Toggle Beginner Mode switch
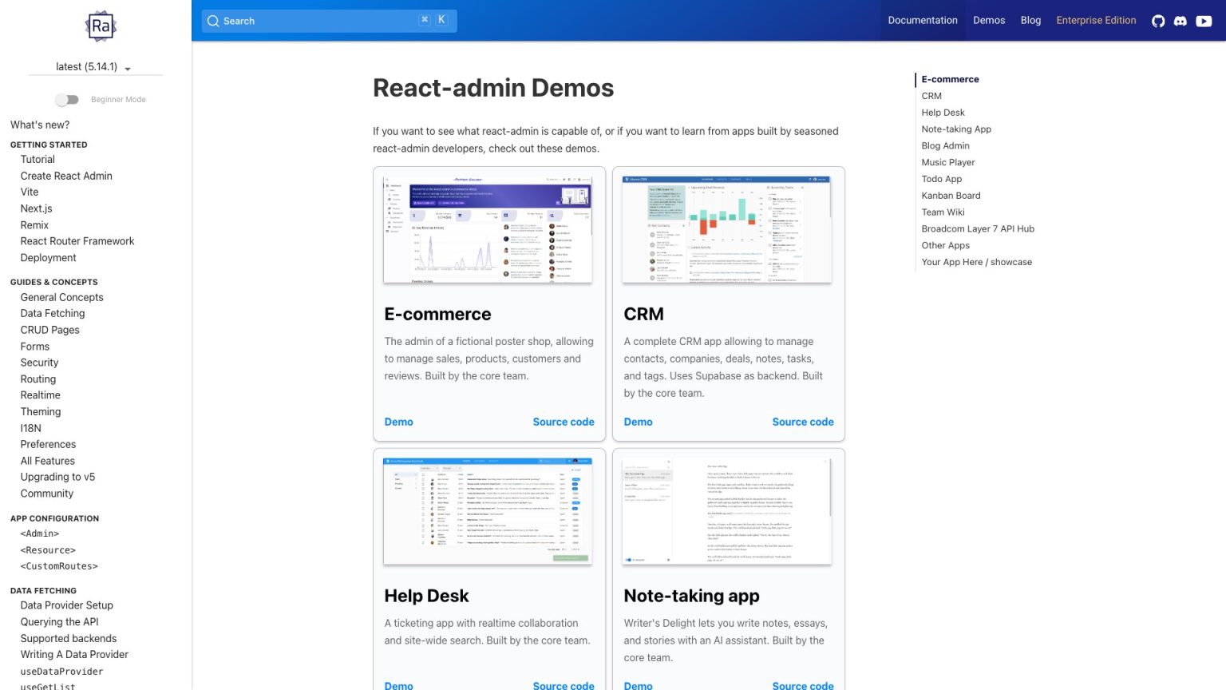This screenshot has width=1226, height=690. coord(67,100)
